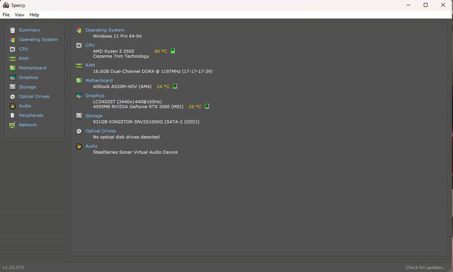Click the RAM icon in summary pane

click(79, 66)
